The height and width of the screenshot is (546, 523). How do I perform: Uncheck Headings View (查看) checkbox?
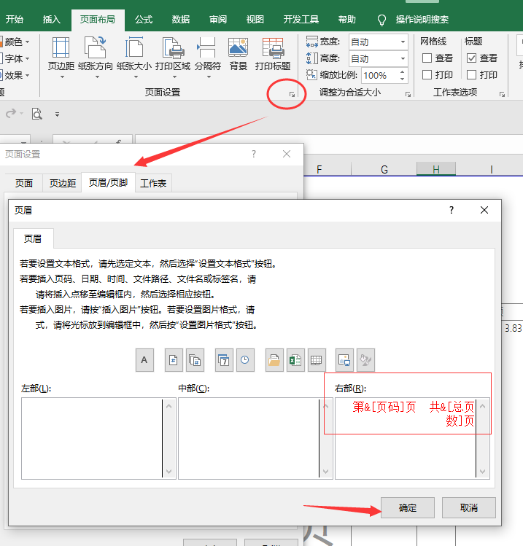[x=471, y=58]
